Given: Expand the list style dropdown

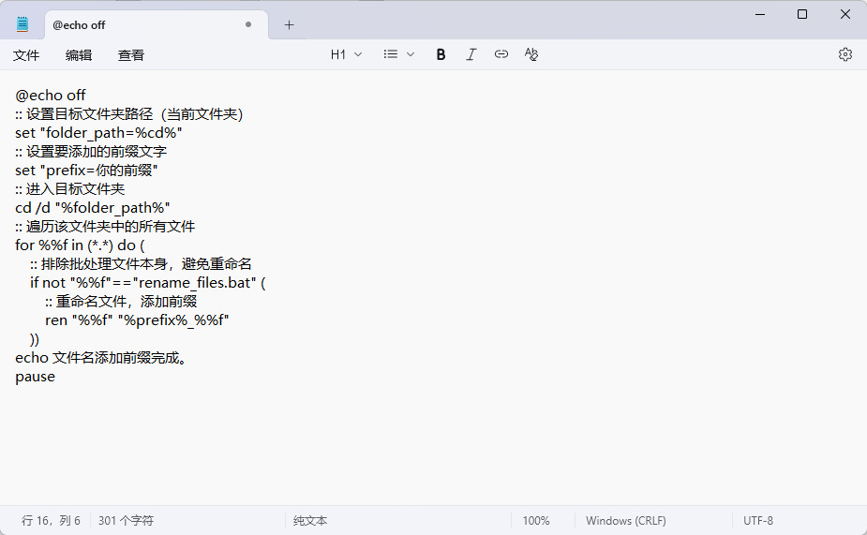Looking at the screenshot, I should [x=398, y=54].
